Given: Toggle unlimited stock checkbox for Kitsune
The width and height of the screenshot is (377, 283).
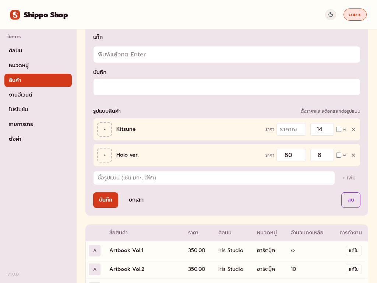Looking at the screenshot, I should (339, 129).
